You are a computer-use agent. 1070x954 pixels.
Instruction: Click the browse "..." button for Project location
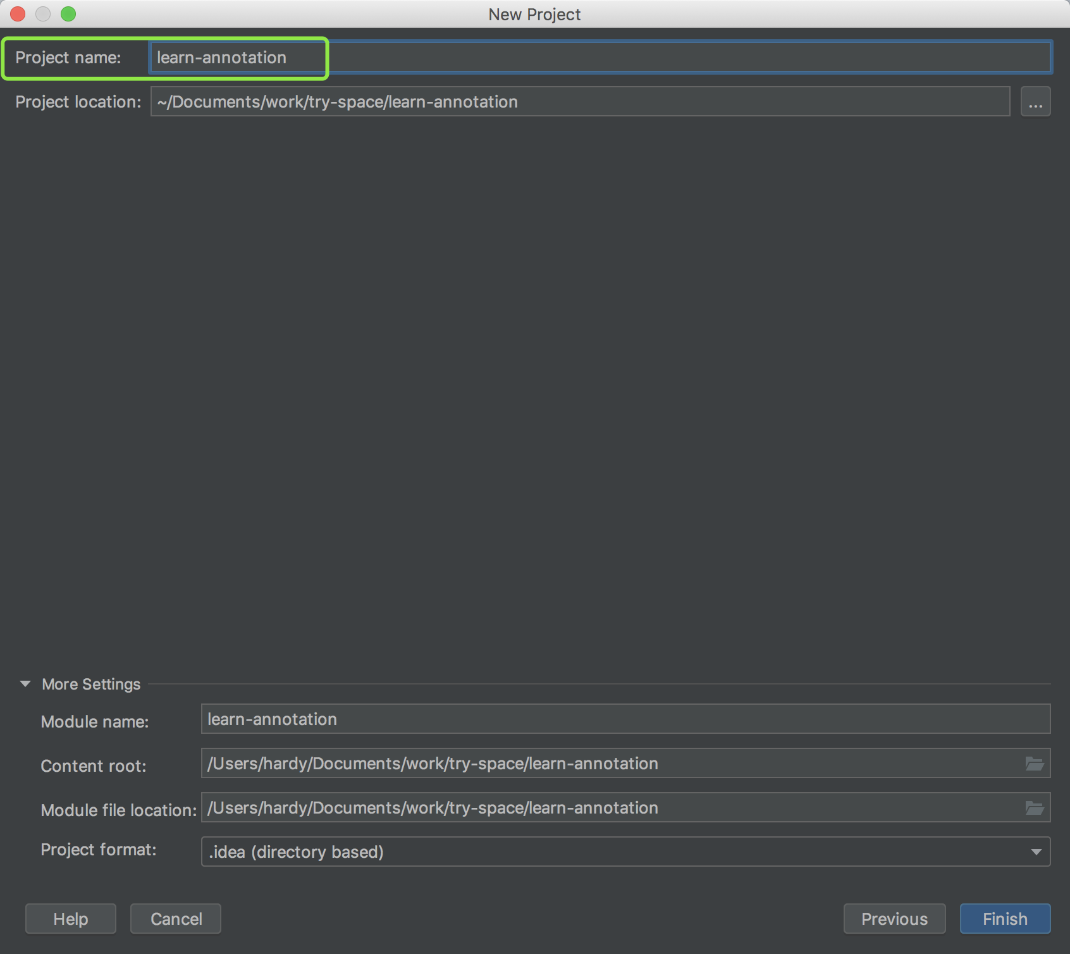click(x=1035, y=101)
